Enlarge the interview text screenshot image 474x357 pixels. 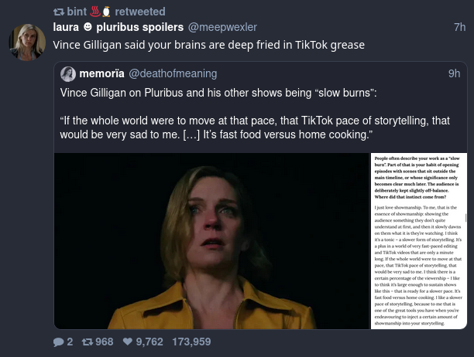(418, 240)
